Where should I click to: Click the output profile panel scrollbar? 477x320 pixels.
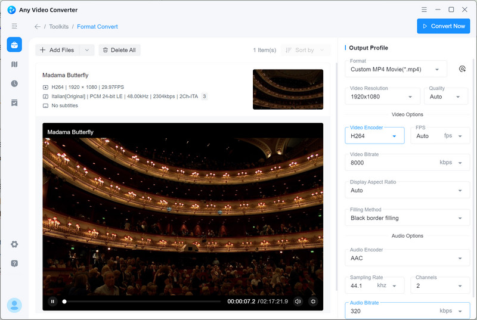[473, 178]
